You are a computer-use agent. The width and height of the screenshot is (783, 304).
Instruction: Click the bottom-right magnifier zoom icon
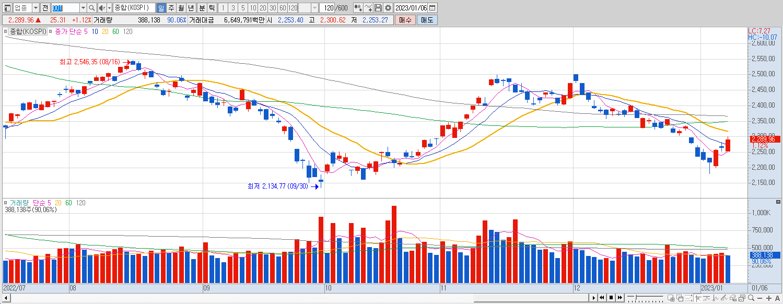pyautogui.click(x=751, y=298)
